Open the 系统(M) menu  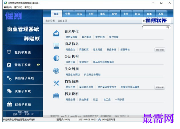(8, 7)
